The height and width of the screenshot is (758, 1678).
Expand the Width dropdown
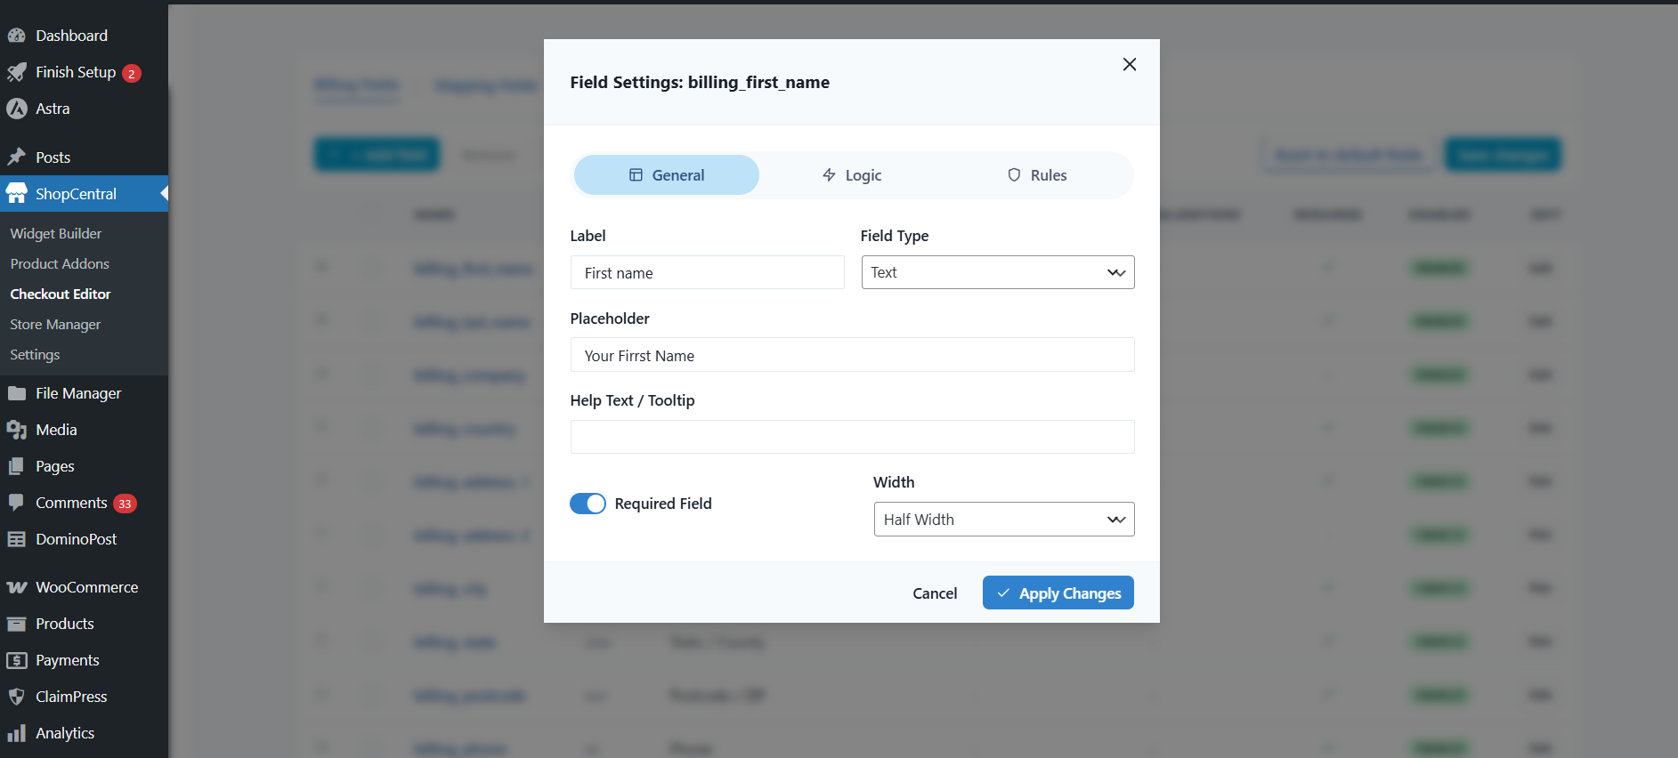point(1003,520)
